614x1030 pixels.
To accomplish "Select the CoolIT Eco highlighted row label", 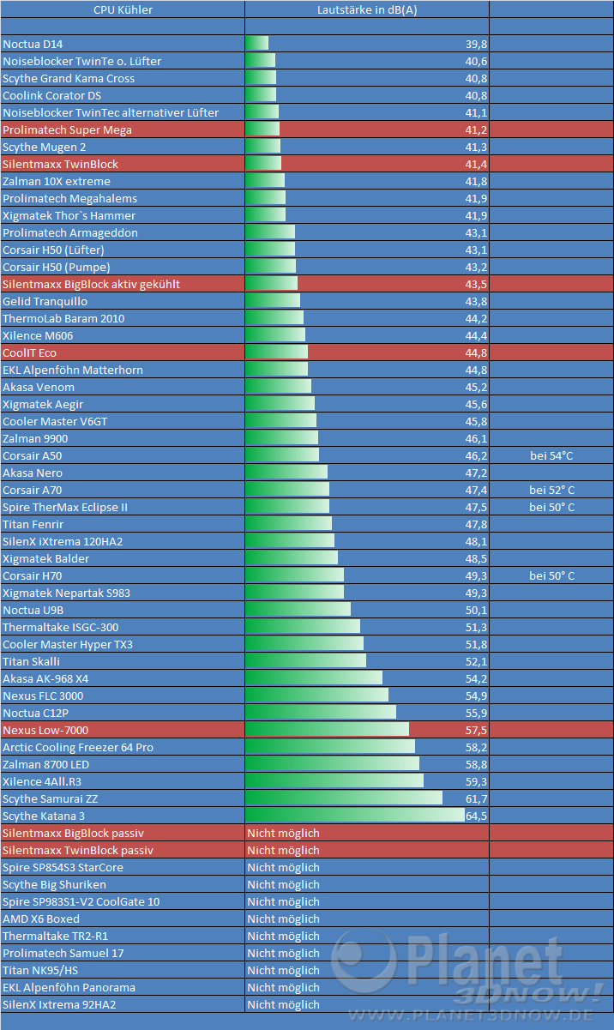I will 29,352.
